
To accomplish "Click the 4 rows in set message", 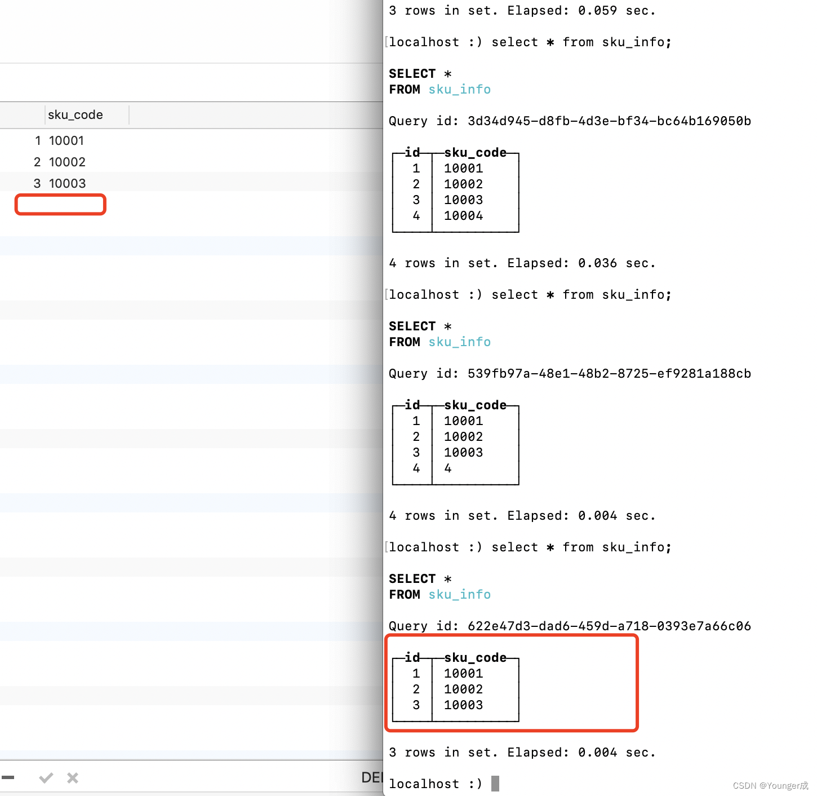I will (x=522, y=263).
